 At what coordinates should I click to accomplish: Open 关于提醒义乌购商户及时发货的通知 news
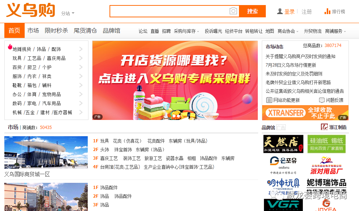300,56
